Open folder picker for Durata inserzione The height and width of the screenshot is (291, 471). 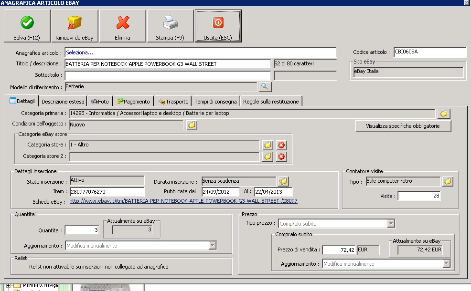tap(283, 181)
